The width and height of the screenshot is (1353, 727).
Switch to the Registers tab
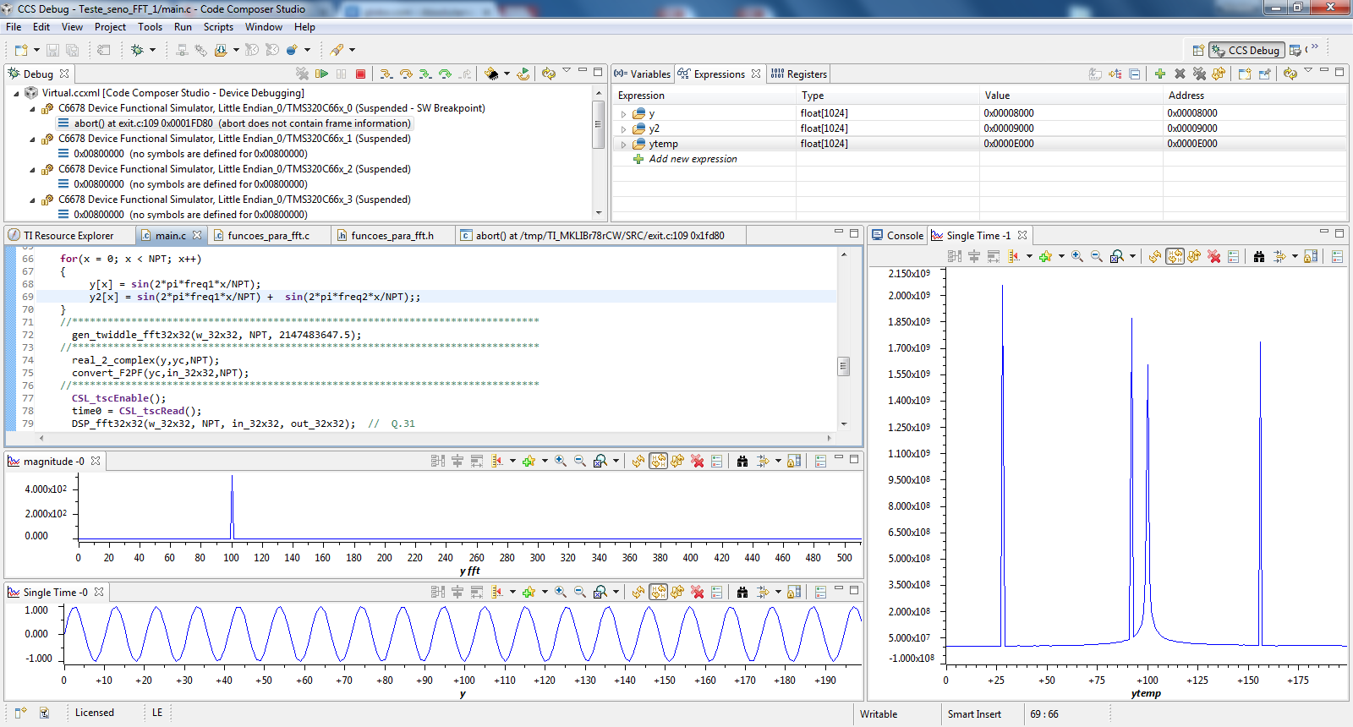(x=799, y=74)
